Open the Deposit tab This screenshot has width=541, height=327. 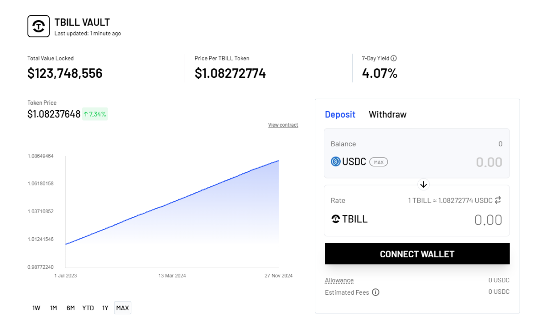(x=340, y=114)
